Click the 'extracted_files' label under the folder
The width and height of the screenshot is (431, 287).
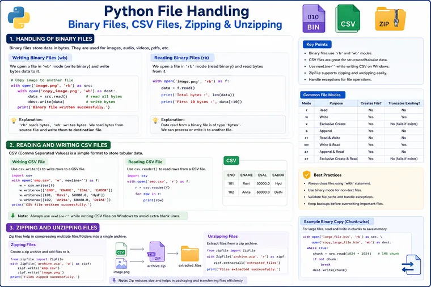pyautogui.click(x=189, y=265)
